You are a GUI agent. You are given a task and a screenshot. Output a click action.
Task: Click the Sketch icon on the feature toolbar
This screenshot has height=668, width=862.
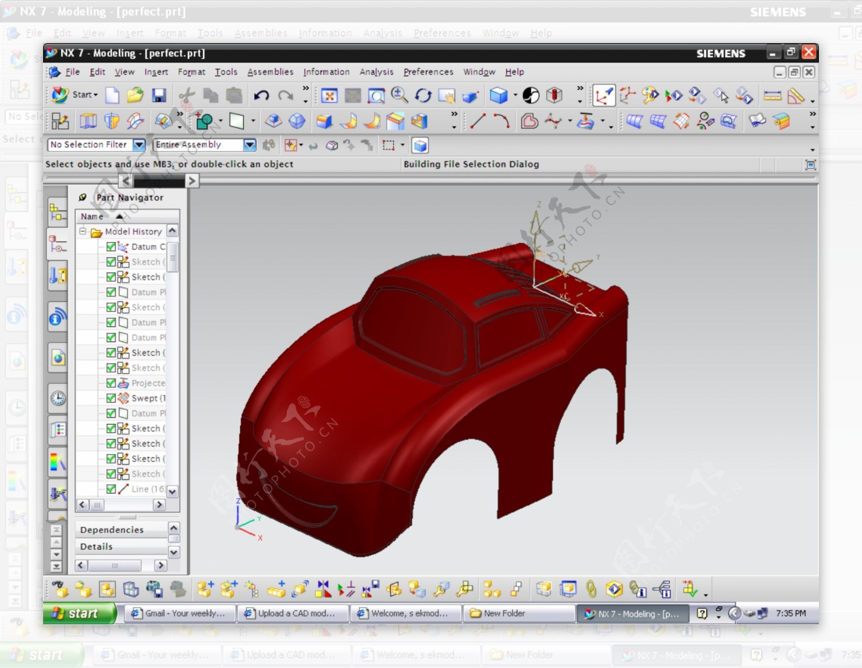click(60, 121)
